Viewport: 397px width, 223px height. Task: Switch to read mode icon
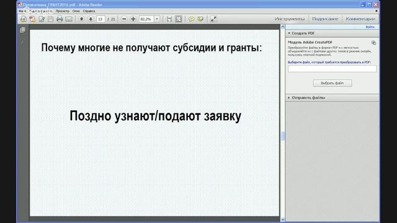(x=213, y=19)
